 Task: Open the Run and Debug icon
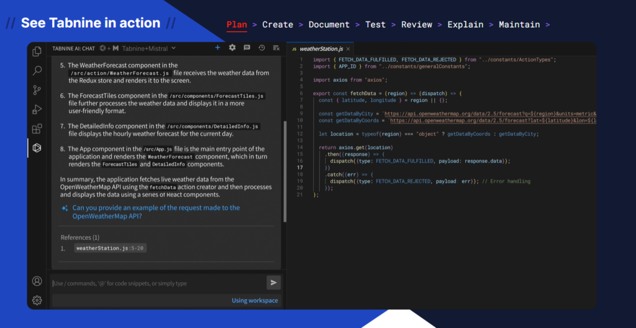[37, 109]
